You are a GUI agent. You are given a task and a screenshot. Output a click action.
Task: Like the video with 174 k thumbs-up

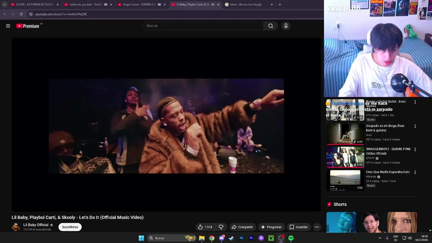click(205, 227)
